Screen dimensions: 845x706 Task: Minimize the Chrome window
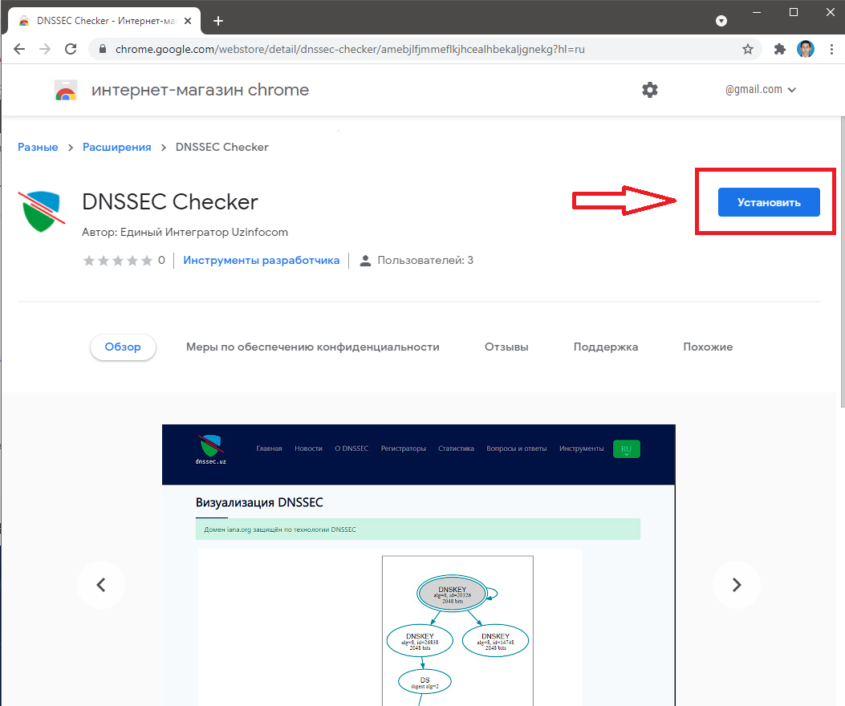click(757, 12)
